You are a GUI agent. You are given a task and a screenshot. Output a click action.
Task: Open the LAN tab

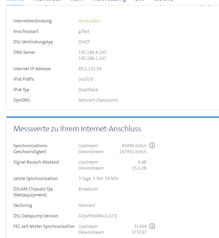139,1
